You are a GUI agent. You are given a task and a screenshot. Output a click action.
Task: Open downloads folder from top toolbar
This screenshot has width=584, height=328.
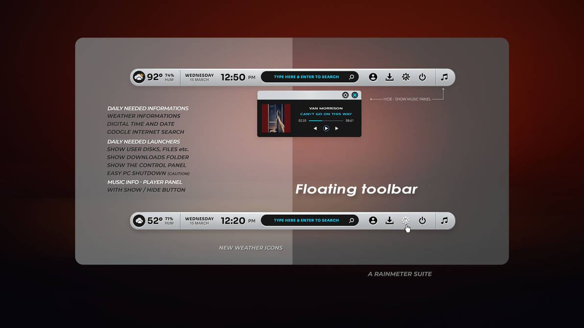389,77
